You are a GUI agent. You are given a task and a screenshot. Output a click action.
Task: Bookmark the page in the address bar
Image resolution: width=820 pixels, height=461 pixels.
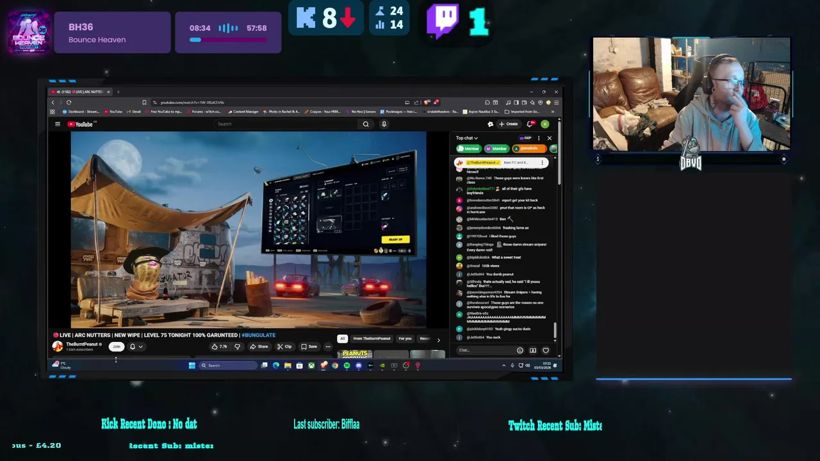(x=144, y=102)
